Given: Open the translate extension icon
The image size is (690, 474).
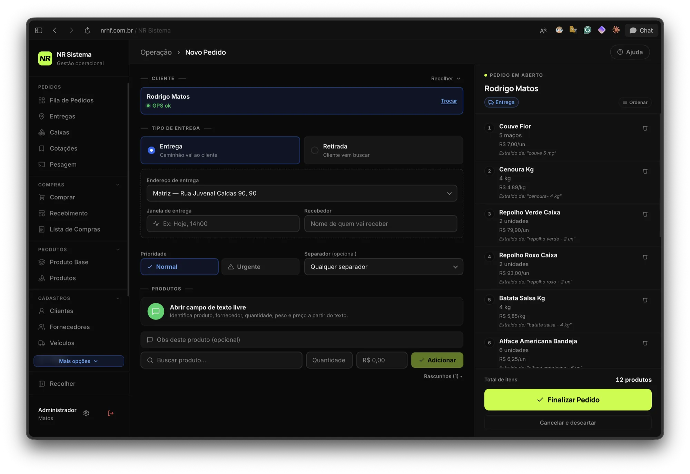Looking at the screenshot, I should tap(543, 30).
